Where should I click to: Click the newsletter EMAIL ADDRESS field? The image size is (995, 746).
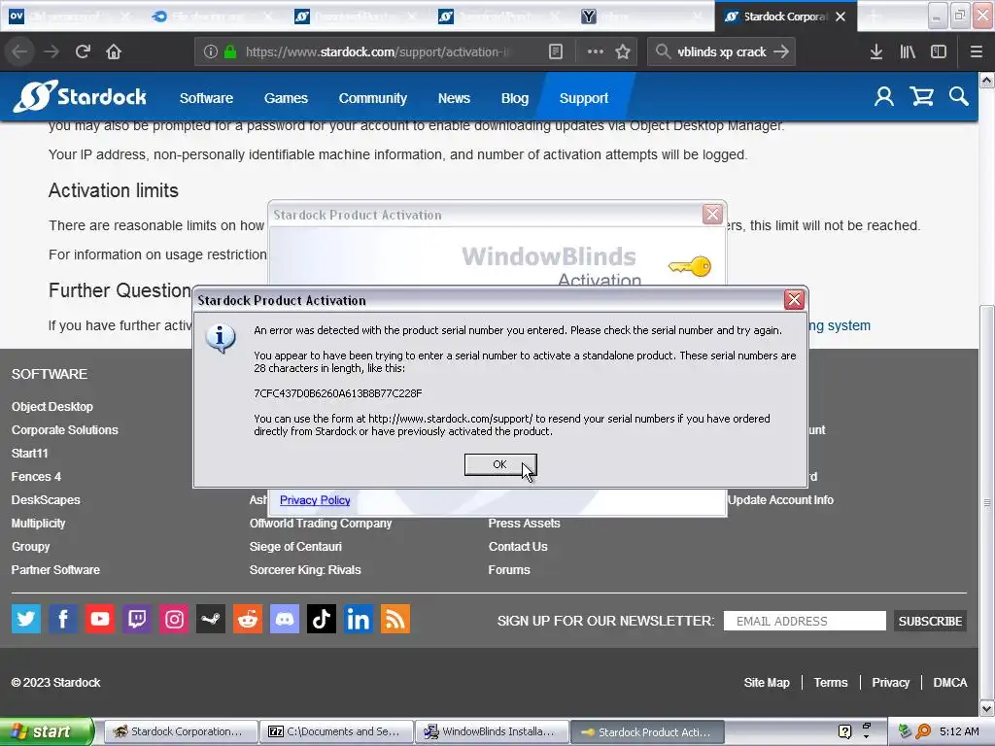coord(805,621)
